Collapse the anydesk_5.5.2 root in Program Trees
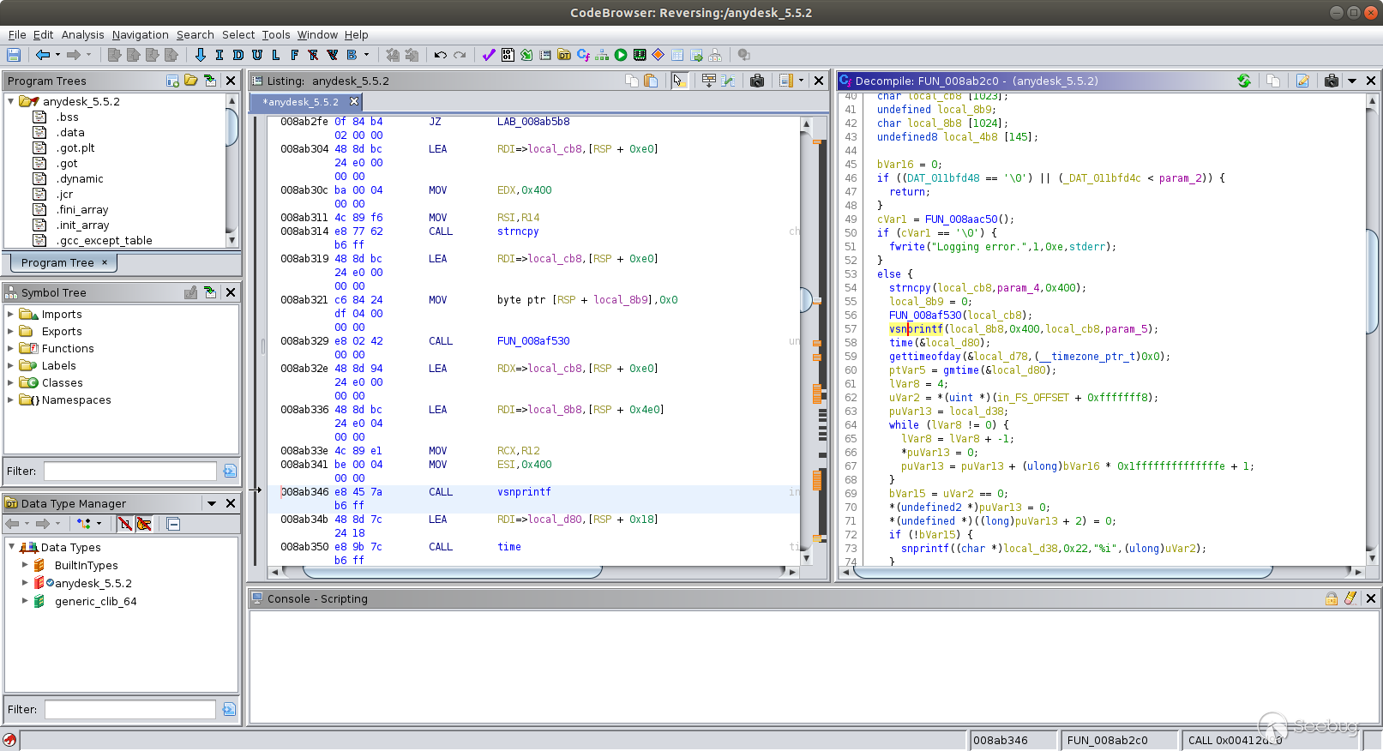Viewport: 1383px width, 751px height. click(x=11, y=101)
